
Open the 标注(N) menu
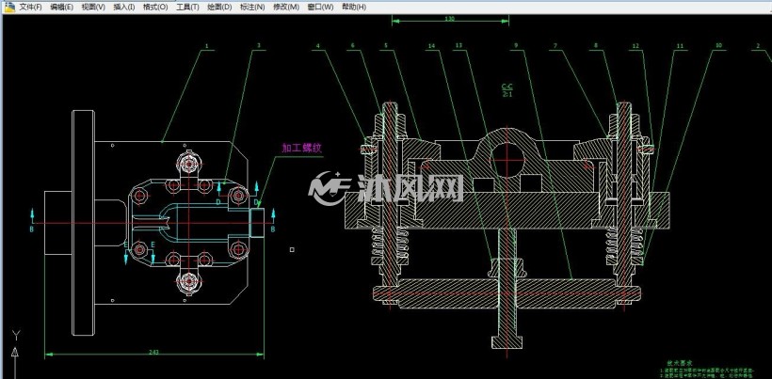tap(252, 7)
